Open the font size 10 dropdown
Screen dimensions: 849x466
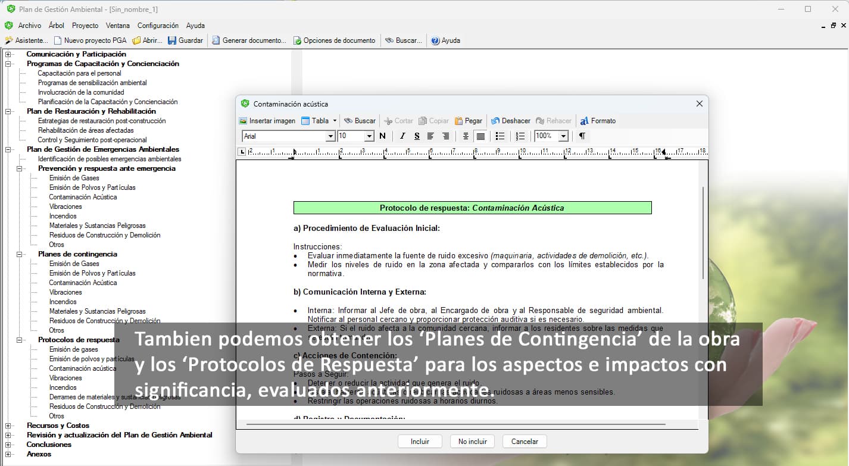369,136
